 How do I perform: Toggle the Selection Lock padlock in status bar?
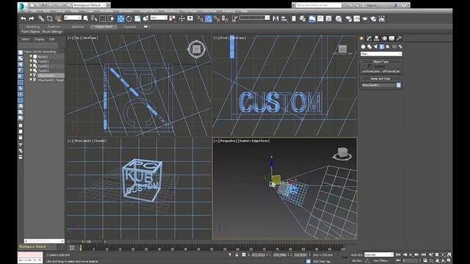tap(236, 254)
